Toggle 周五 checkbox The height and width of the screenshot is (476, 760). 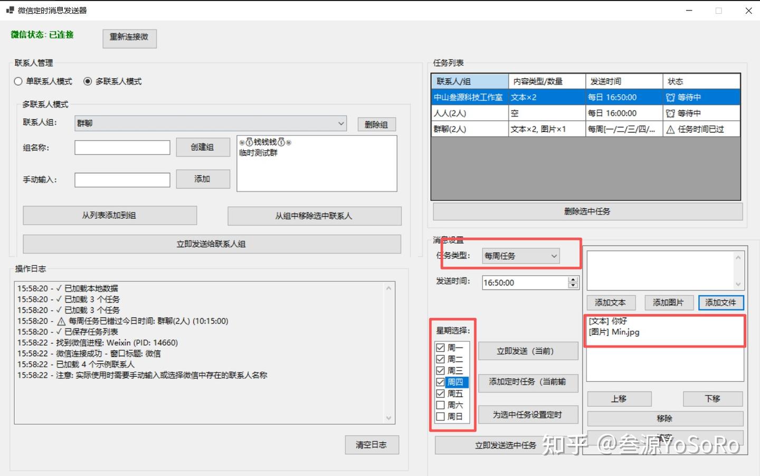coord(440,393)
